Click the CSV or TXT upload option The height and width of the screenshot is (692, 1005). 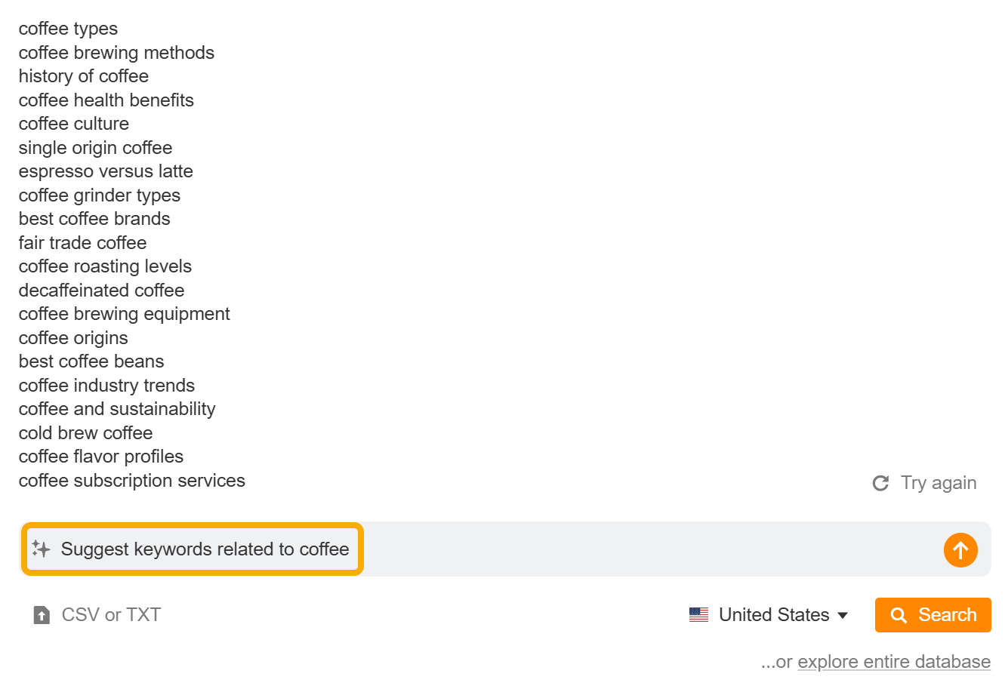point(110,614)
